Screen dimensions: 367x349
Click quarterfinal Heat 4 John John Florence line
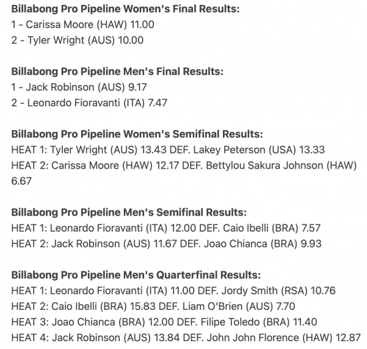point(186,338)
